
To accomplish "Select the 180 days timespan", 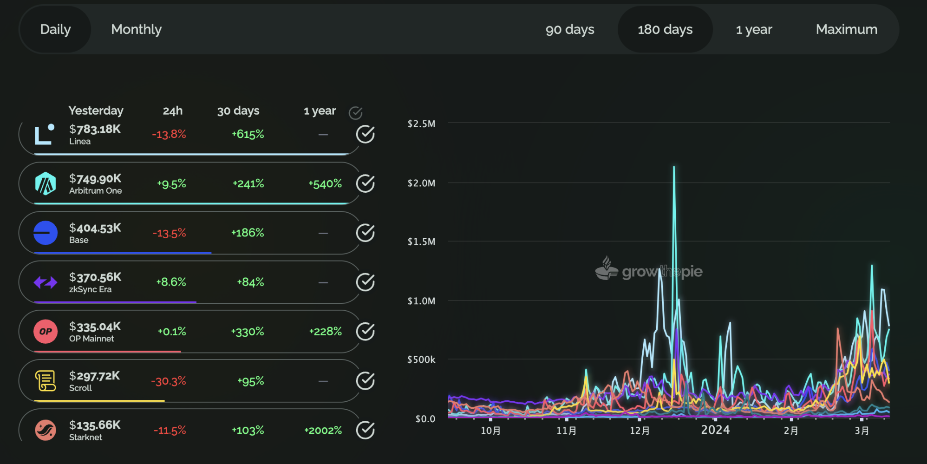I will 665,29.
